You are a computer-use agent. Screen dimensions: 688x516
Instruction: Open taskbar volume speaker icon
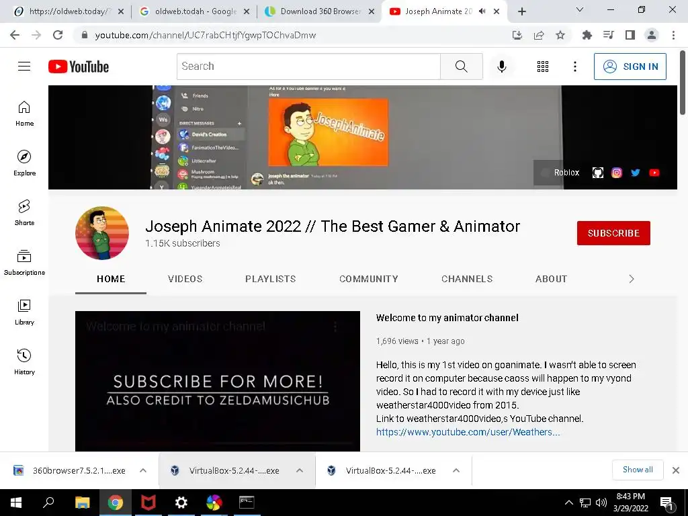[601, 503]
